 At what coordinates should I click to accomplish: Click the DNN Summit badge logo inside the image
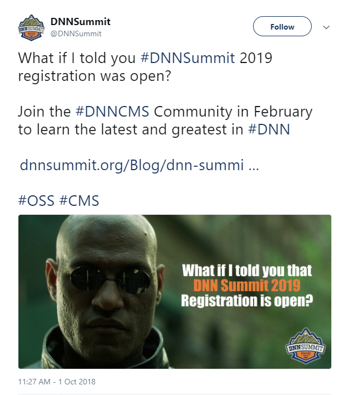(306, 347)
